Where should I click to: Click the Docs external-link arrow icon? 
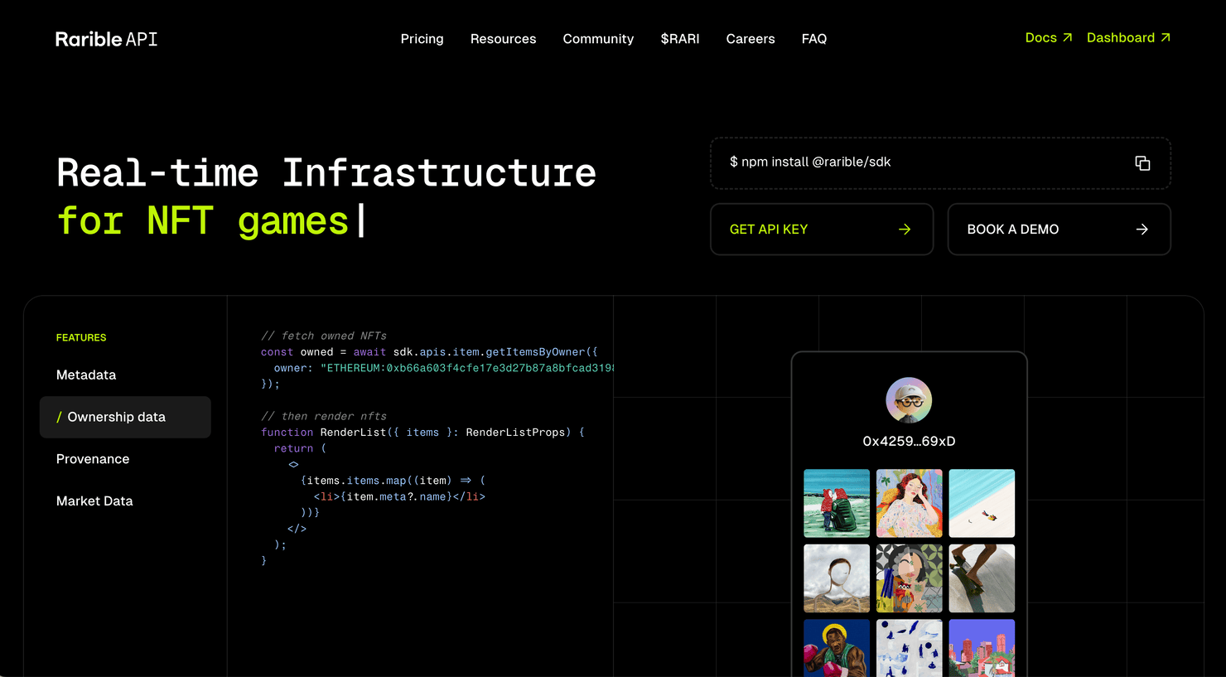1067,37
